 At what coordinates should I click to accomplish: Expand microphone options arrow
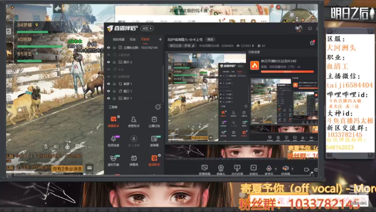point(275,169)
